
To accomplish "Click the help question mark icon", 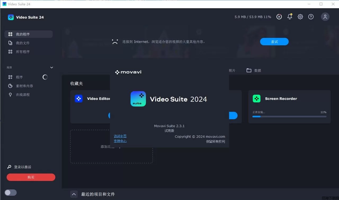I will coord(311,17).
